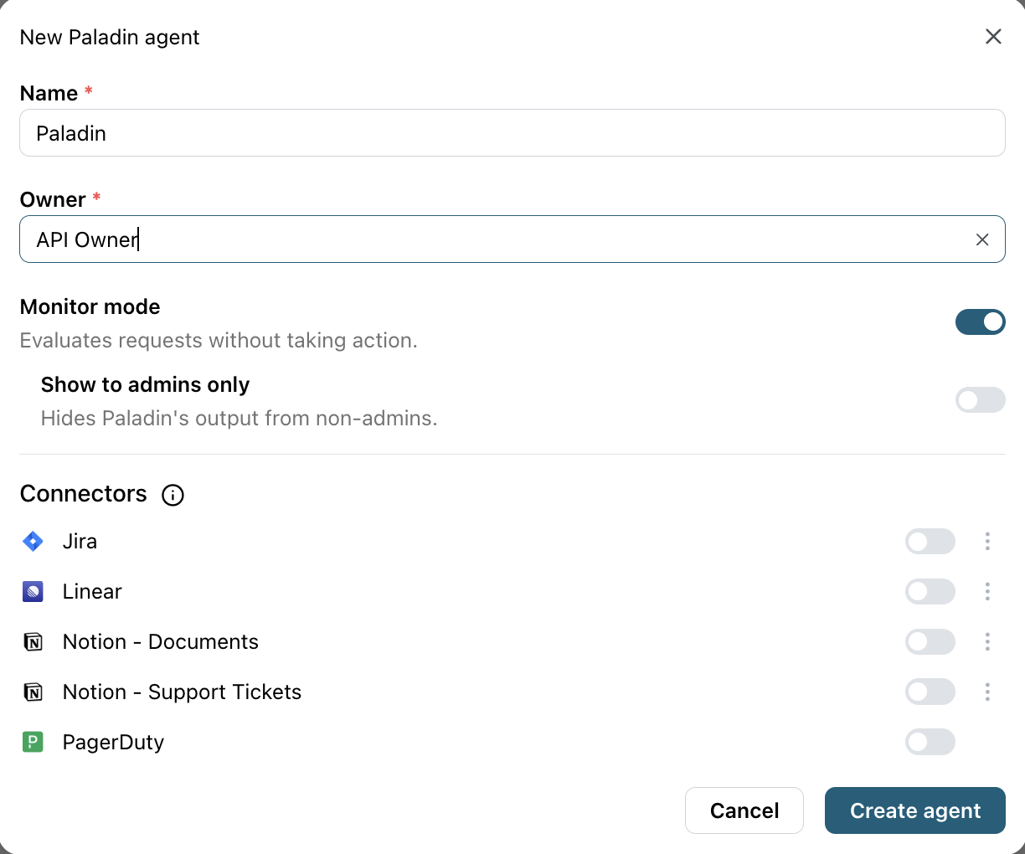Click the Show to admins only label

point(146,385)
